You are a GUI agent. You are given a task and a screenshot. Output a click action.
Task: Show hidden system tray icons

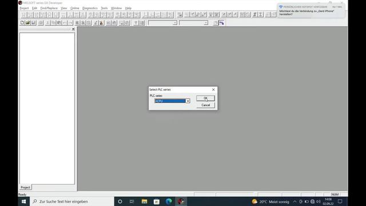coord(295,201)
